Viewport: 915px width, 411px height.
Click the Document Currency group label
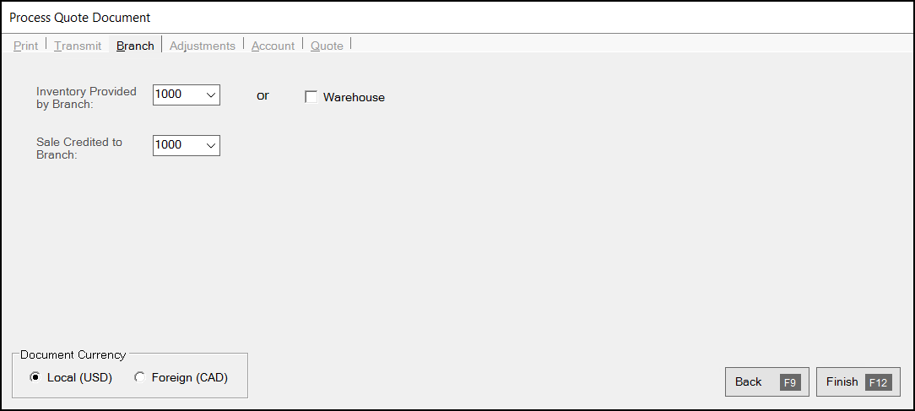[x=73, y=355]
